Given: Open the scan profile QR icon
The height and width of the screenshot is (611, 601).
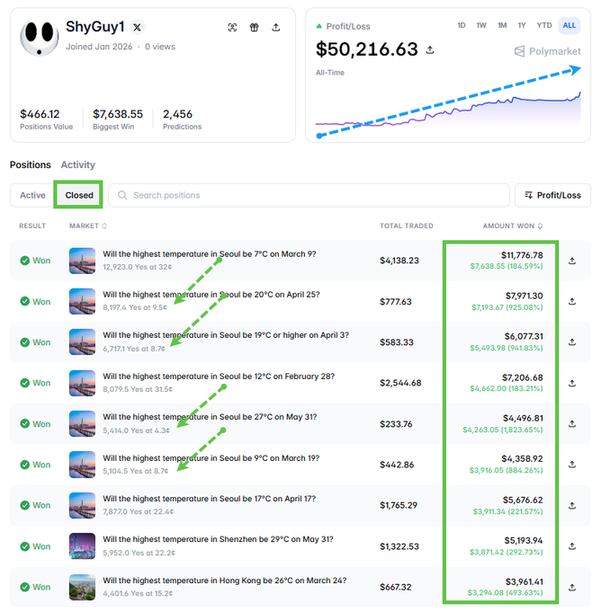Looking at the screenshot, I should (x=232, y=27).
